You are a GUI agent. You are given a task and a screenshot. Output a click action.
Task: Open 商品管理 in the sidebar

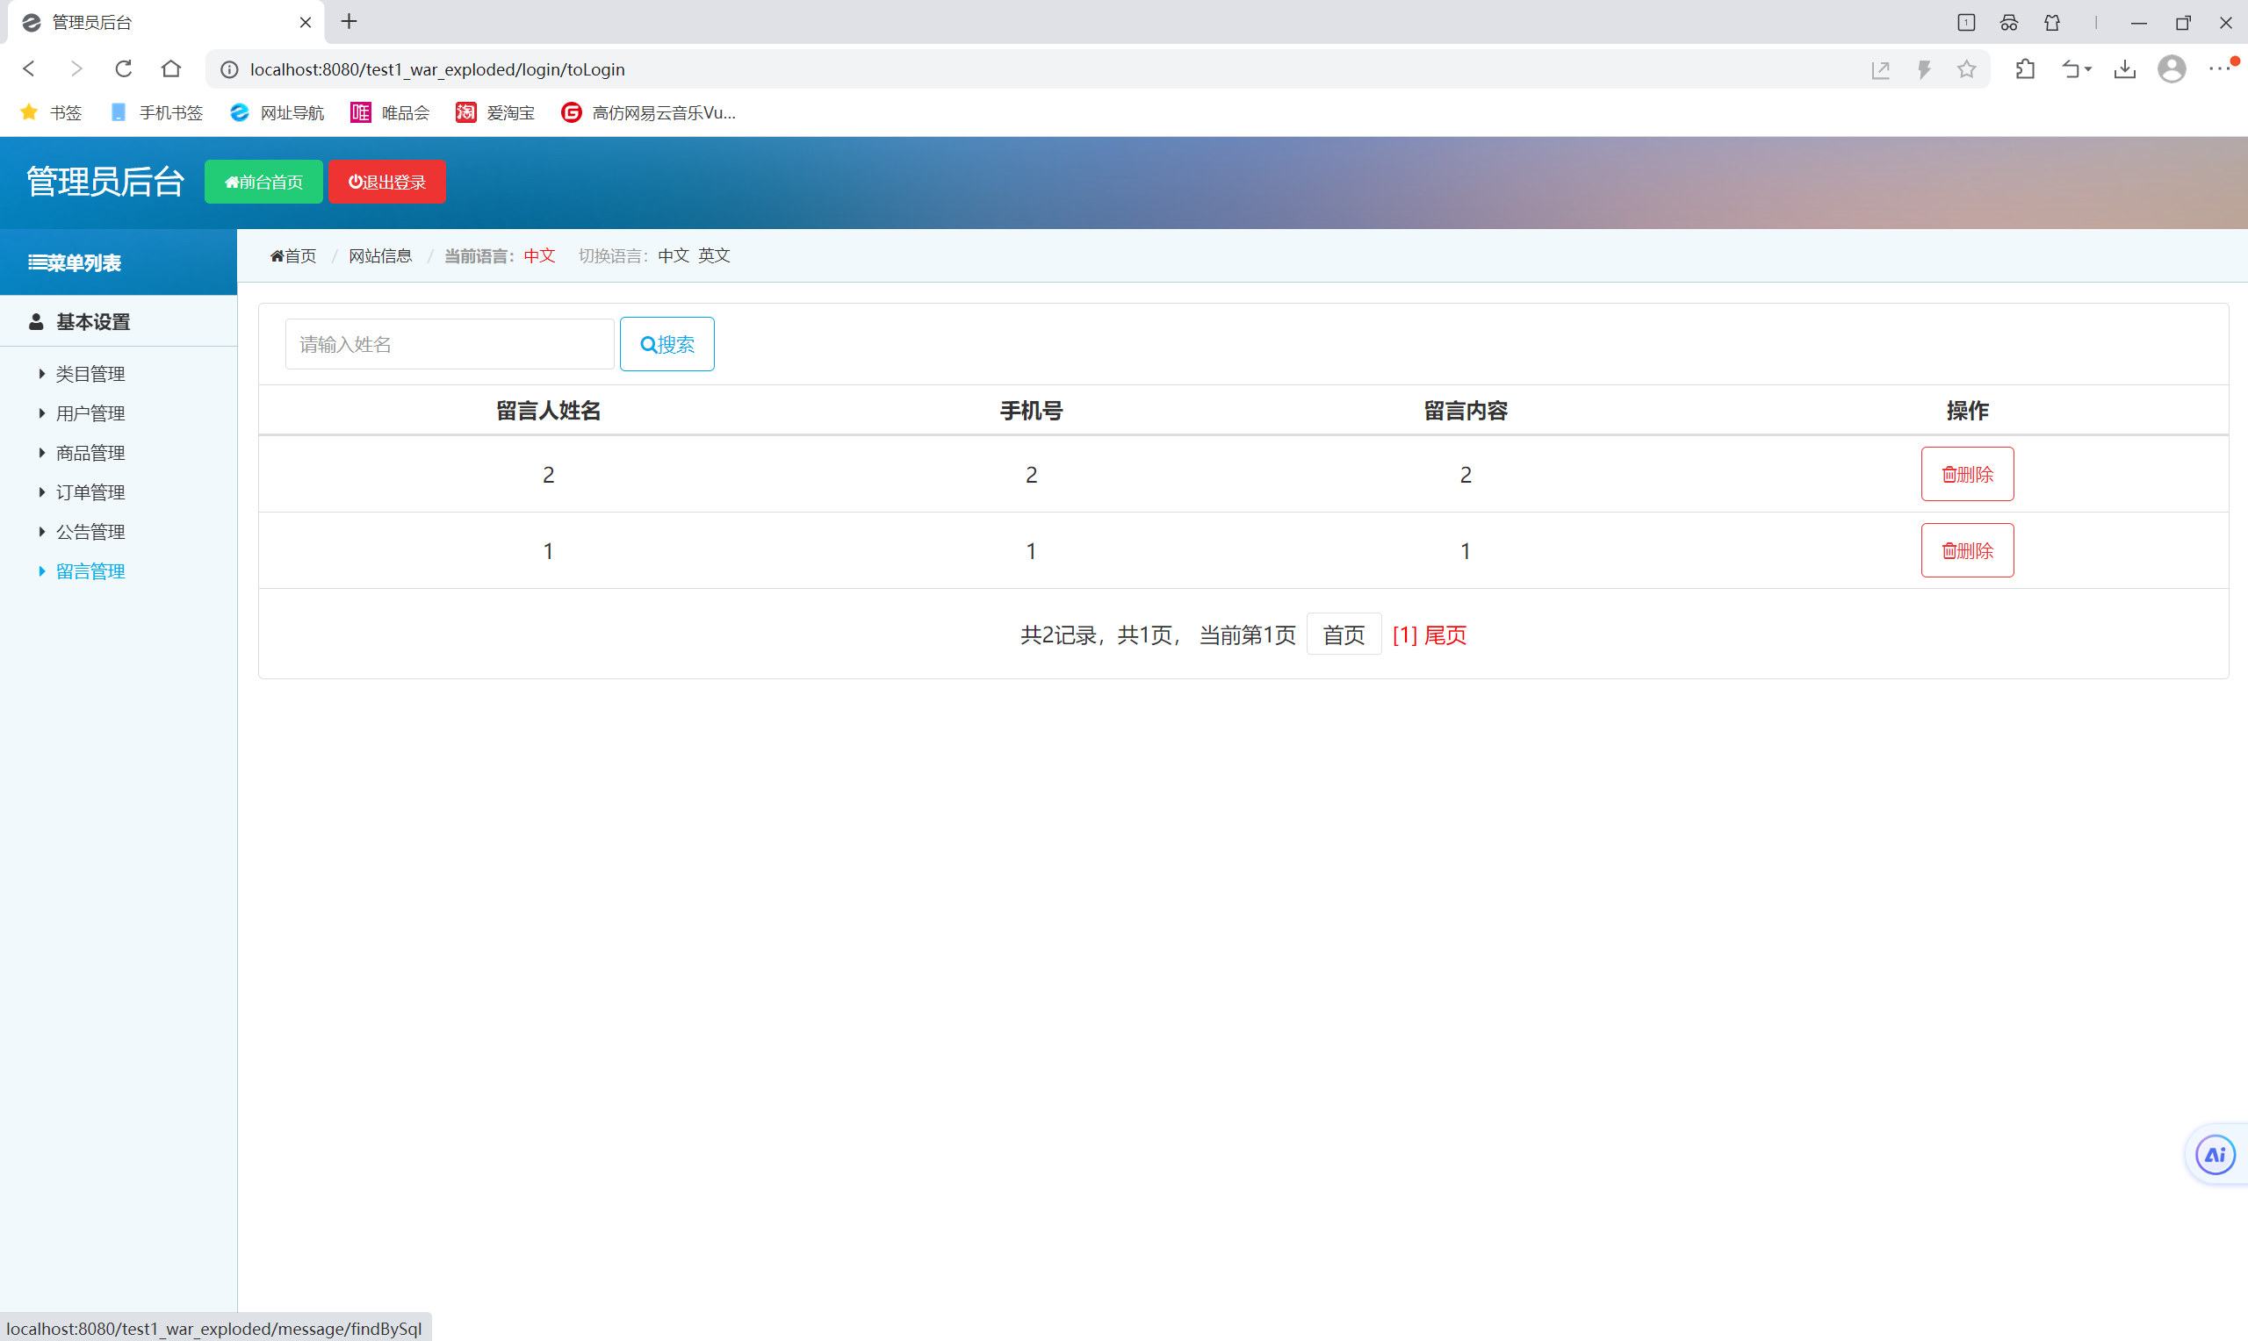tap(90, 453)
